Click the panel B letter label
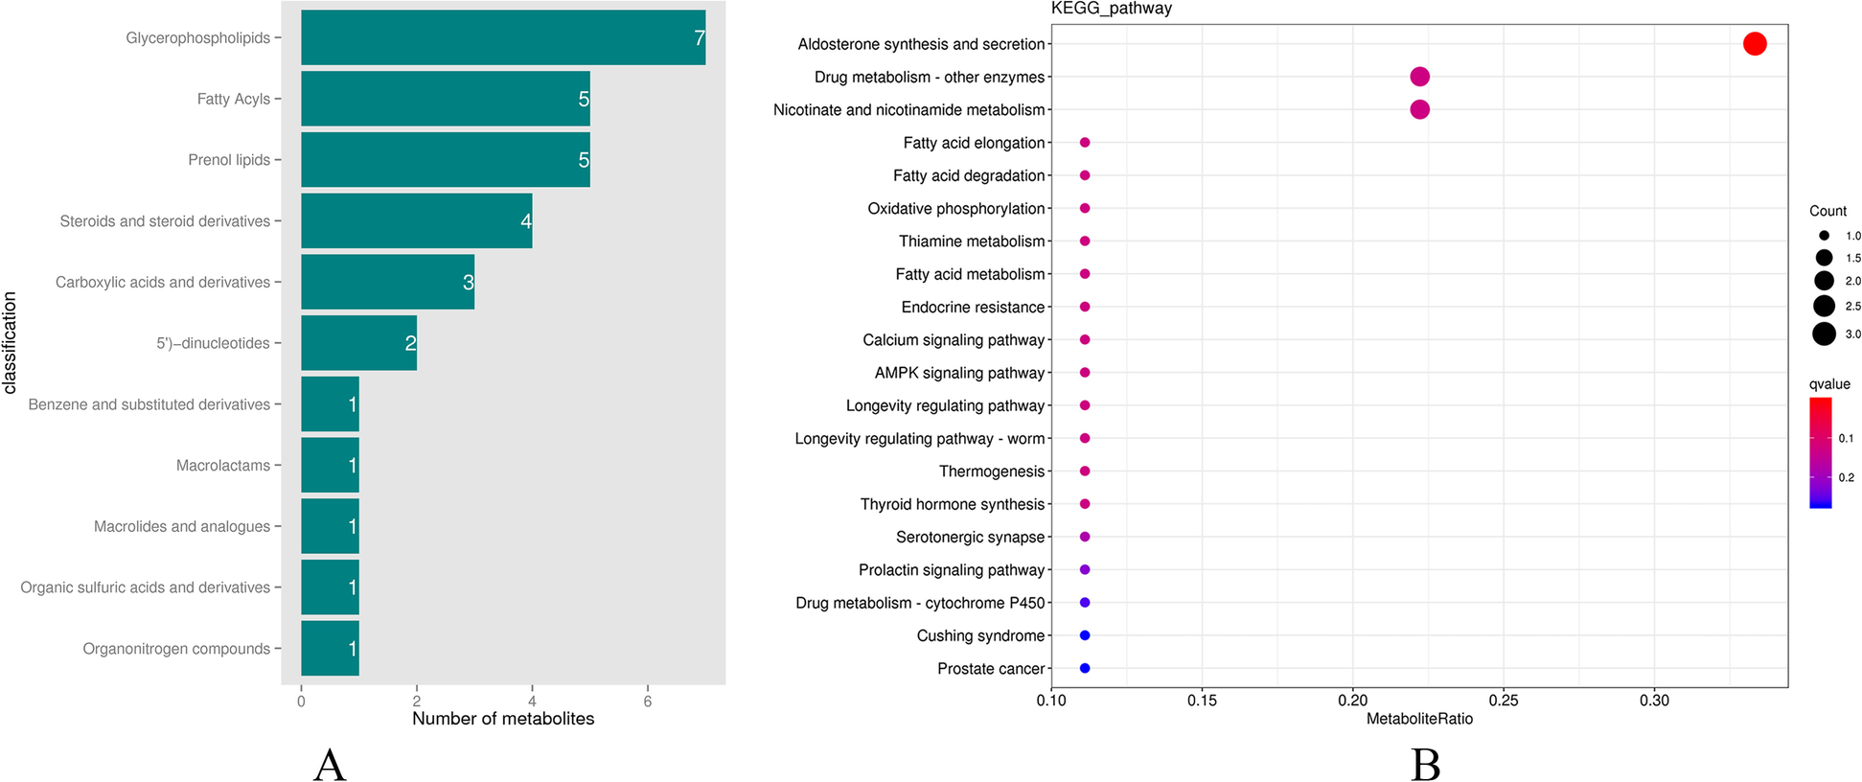 pyautogui.click(x=1425, y=766)
